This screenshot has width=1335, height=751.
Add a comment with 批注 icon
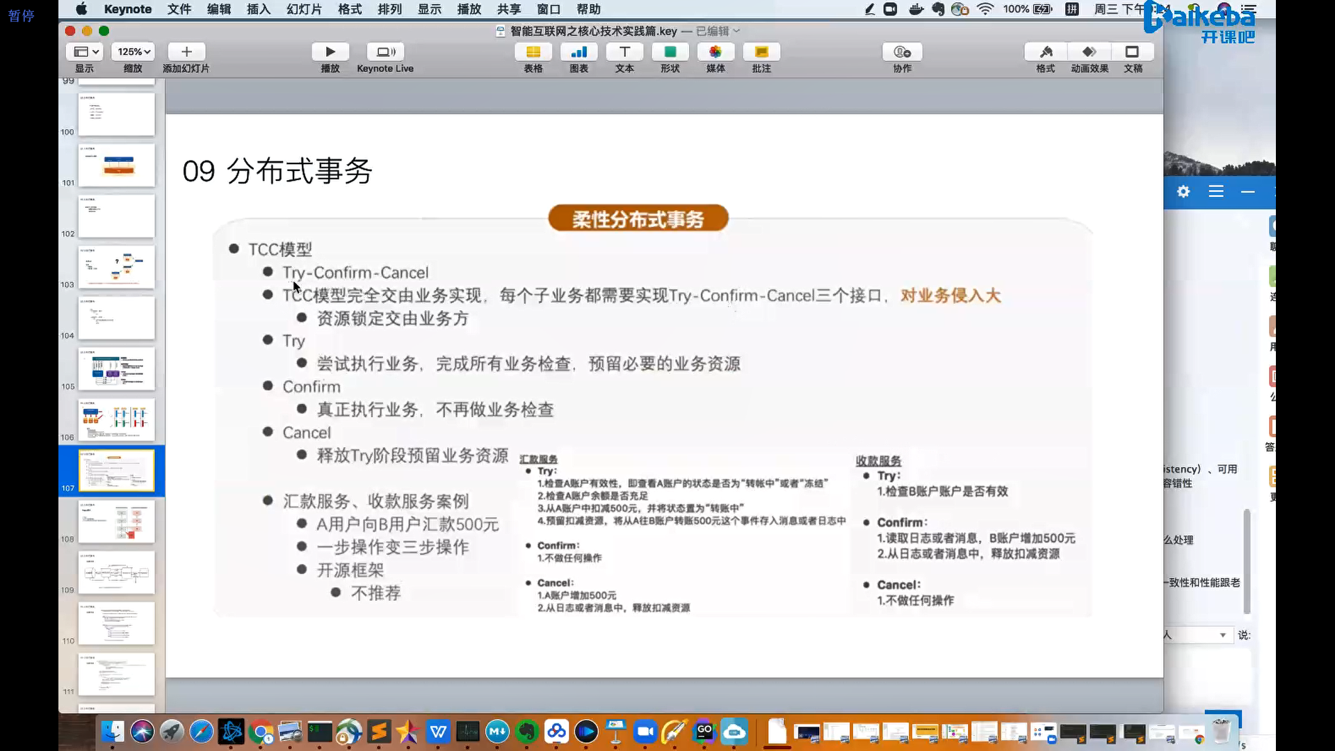[x=761, y=52]
